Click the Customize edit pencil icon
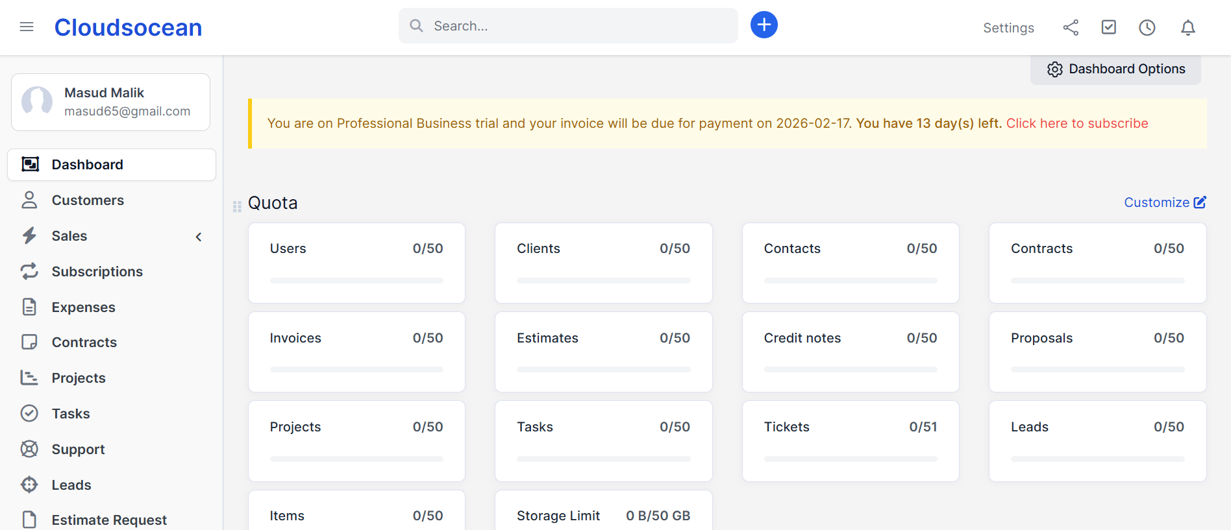1231x530 pixels. pyautogui.click(x=1200, y=202)
